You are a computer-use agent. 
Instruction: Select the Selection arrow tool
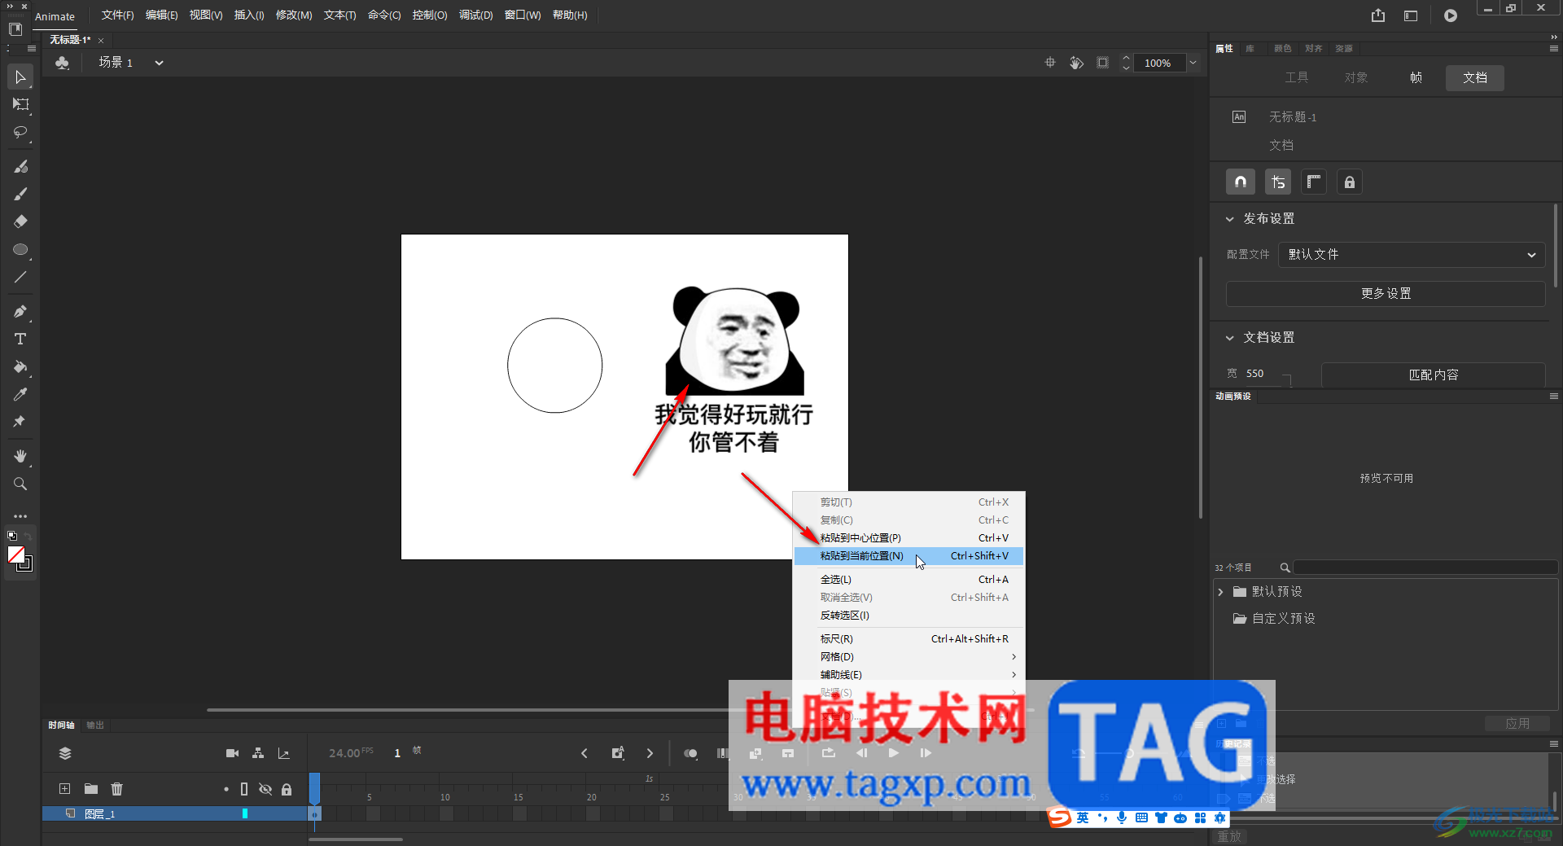point(20,77)
